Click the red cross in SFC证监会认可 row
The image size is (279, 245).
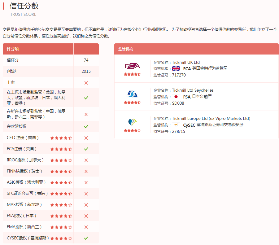pos(86,194)
